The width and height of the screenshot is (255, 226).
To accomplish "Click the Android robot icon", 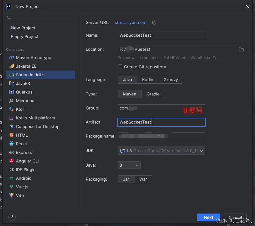I will 11,178.
